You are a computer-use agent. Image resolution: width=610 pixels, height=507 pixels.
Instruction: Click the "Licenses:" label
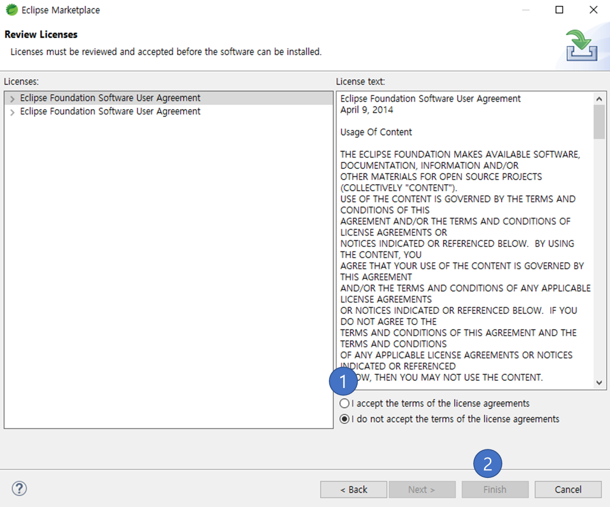click(21, 81)
